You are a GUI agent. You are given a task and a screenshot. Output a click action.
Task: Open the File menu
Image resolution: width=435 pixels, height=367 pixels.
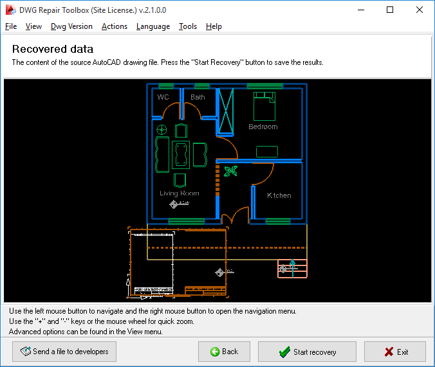click(11, 26)
